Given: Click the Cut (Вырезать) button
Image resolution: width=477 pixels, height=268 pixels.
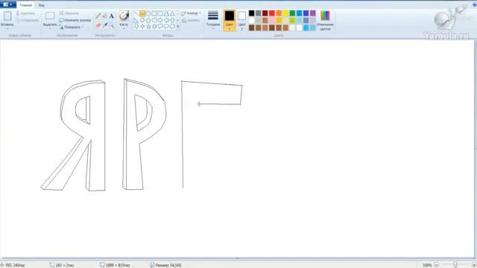Looking at the screenshot, I should coord(25,13).
